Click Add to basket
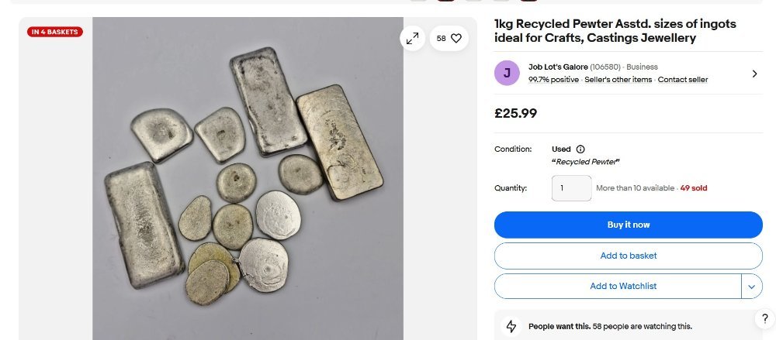 pos(629,256)
